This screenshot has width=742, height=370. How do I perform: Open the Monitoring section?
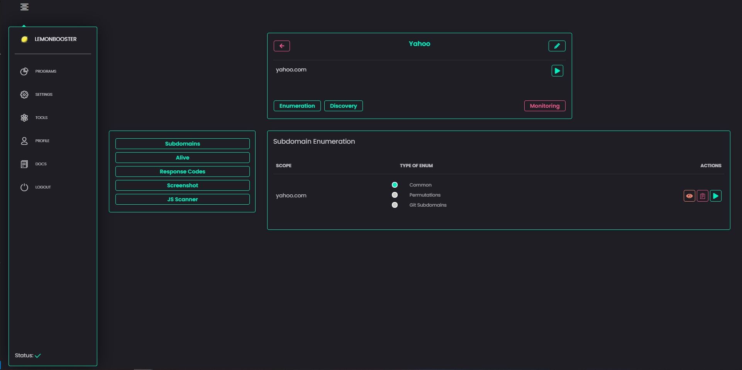coord(545,106)
